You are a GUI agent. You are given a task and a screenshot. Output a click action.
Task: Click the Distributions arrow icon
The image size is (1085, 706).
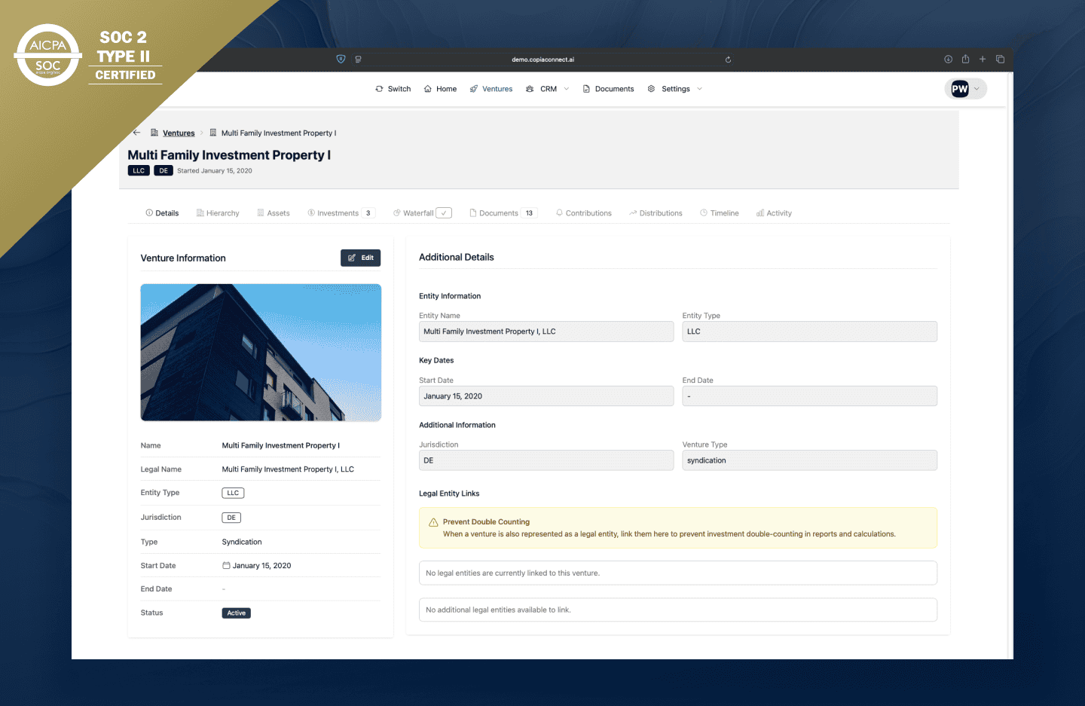click(x=631, y=212)
